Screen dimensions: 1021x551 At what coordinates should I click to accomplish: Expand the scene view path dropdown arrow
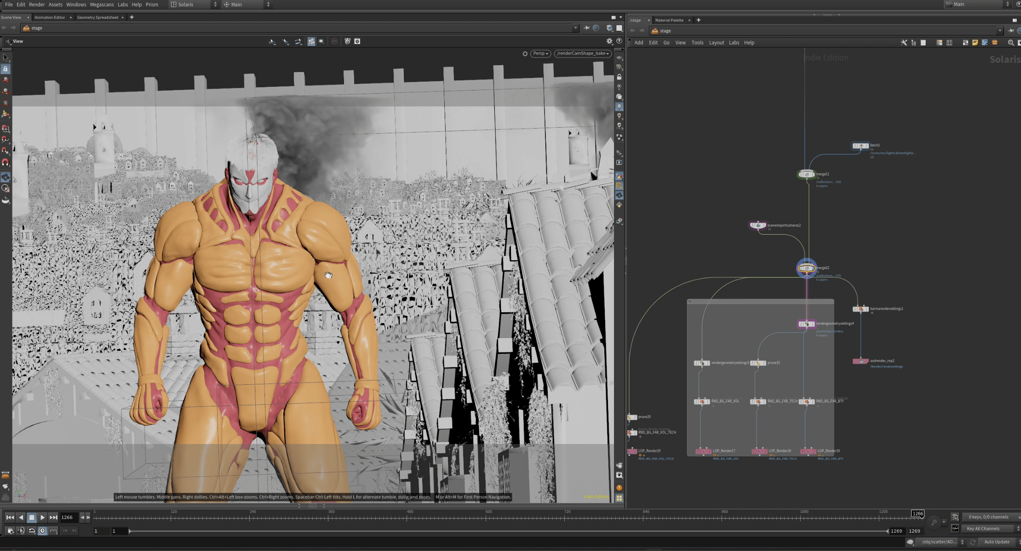[575, 28]
